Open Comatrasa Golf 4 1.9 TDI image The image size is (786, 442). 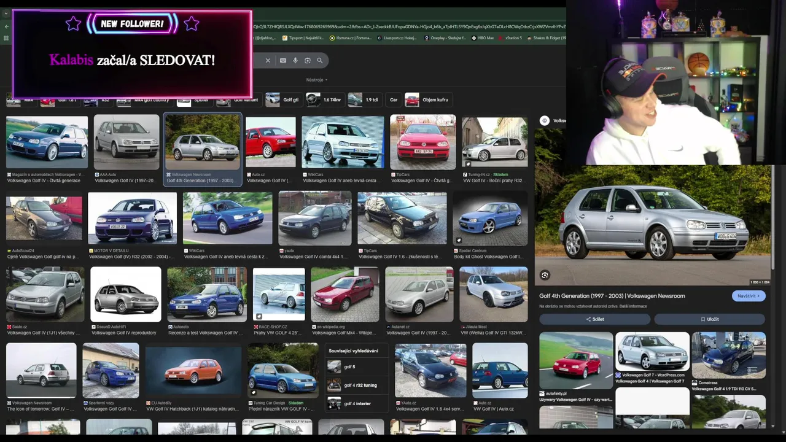tap(728, 355)
